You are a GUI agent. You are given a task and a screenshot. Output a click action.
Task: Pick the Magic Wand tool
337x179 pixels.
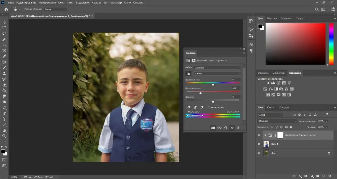pyautogui.click(x=4, y=39)
